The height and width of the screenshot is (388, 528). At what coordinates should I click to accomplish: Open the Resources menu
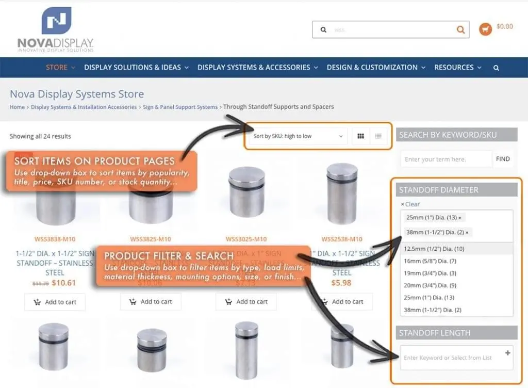click(x=458, y=68)
